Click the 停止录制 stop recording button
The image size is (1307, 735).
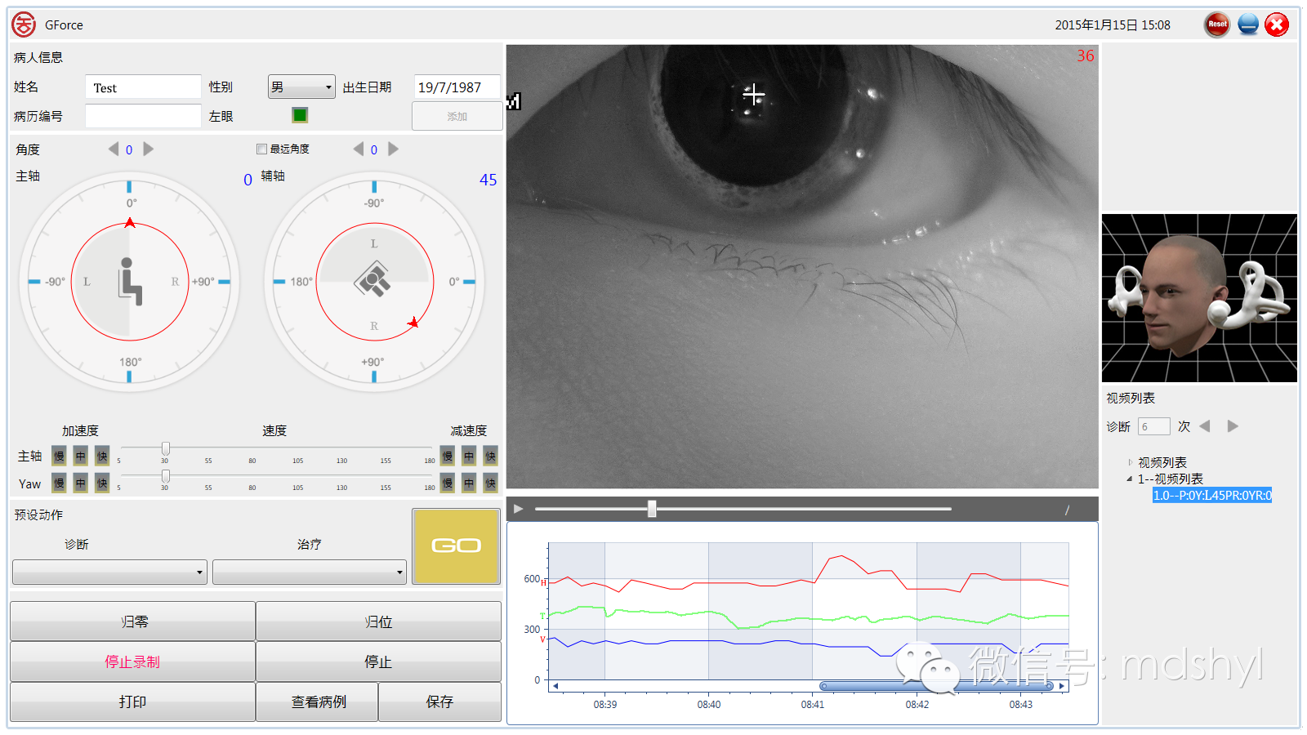click(x=132, y=661)
